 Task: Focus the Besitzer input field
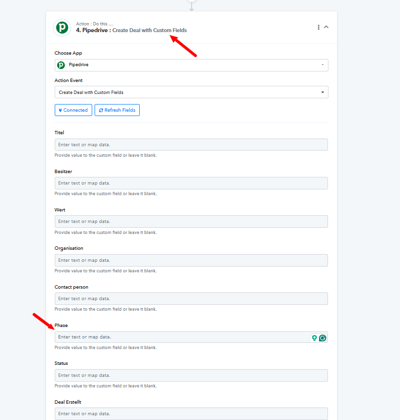191,183
